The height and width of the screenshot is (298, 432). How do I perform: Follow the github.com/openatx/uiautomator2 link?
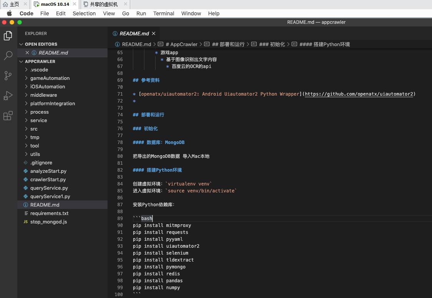pyautogui.click(x=359, y=94)
